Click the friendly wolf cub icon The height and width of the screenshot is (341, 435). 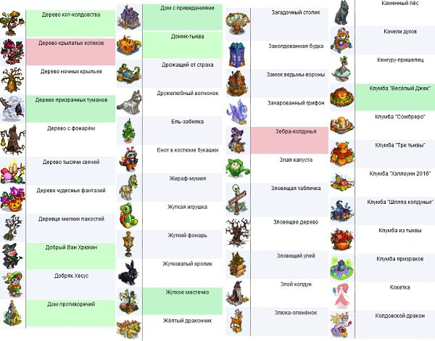(129, 102)
